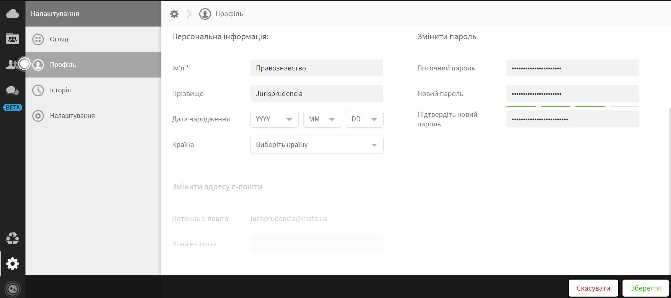Image resolution: width=671 pixels, height=298 pixels.
Task: Click the Скасувати cancel button
Action: pyautogui.click(x=593, y=288)
